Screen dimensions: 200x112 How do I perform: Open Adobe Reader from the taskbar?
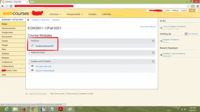point(61,109)
